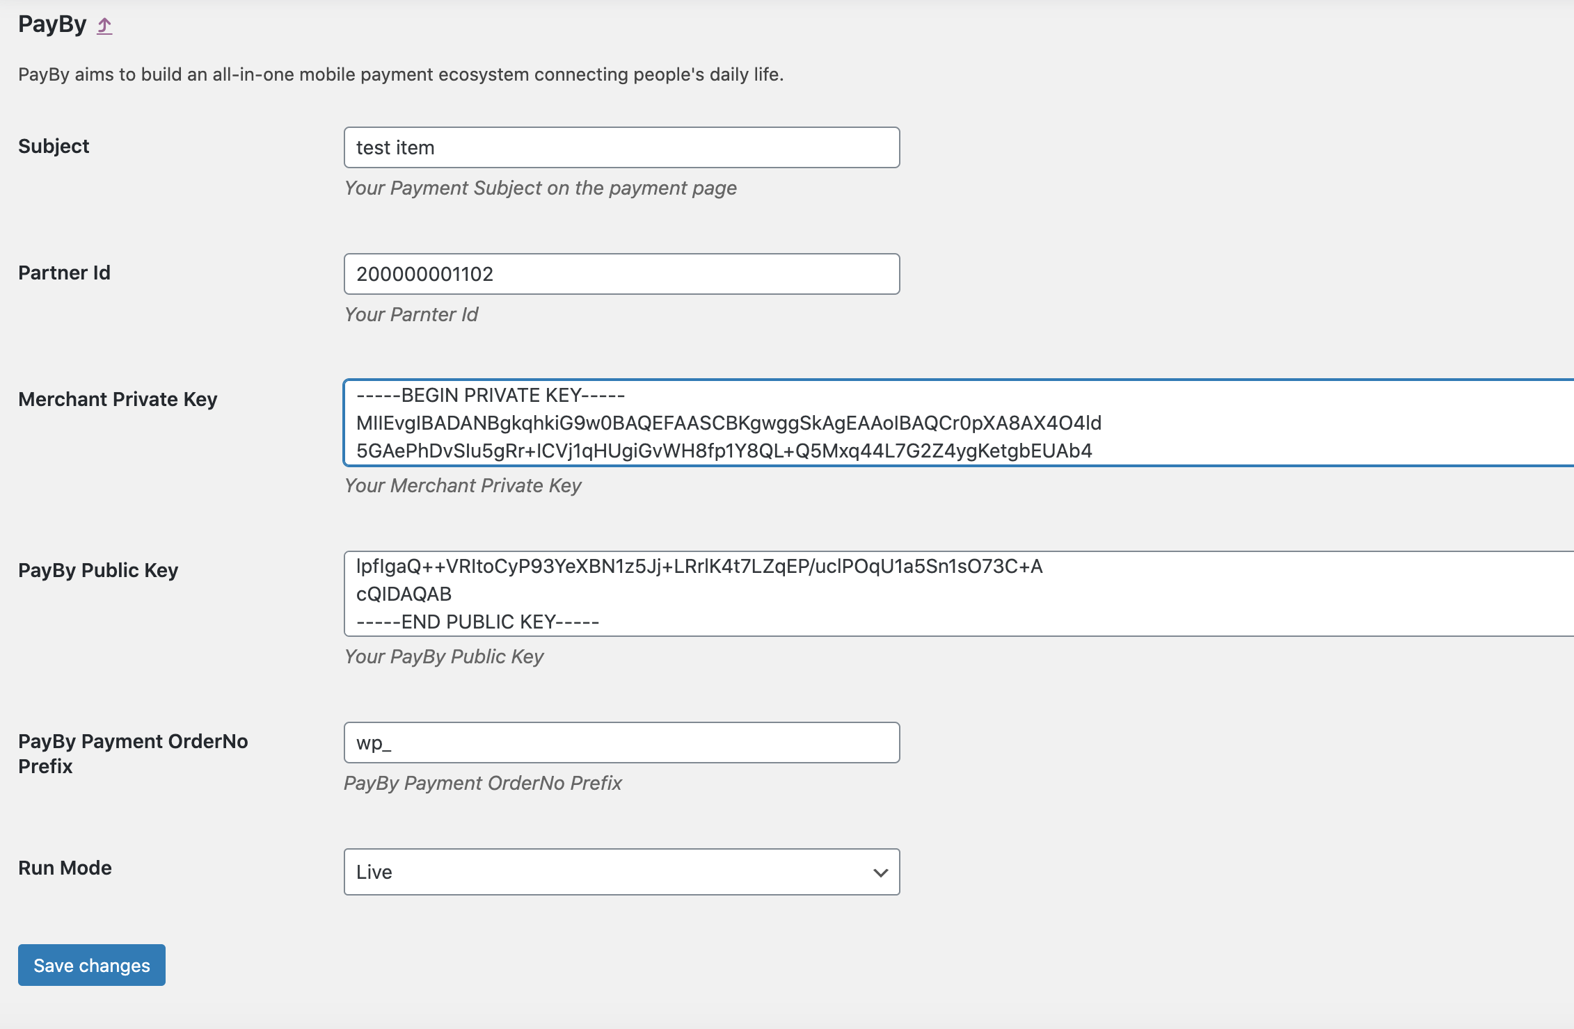The height and width of the screenshot is (1029, 1574).
Task: Click the 'Your Parnter Id' help text
Action: [x=411, y=314]
